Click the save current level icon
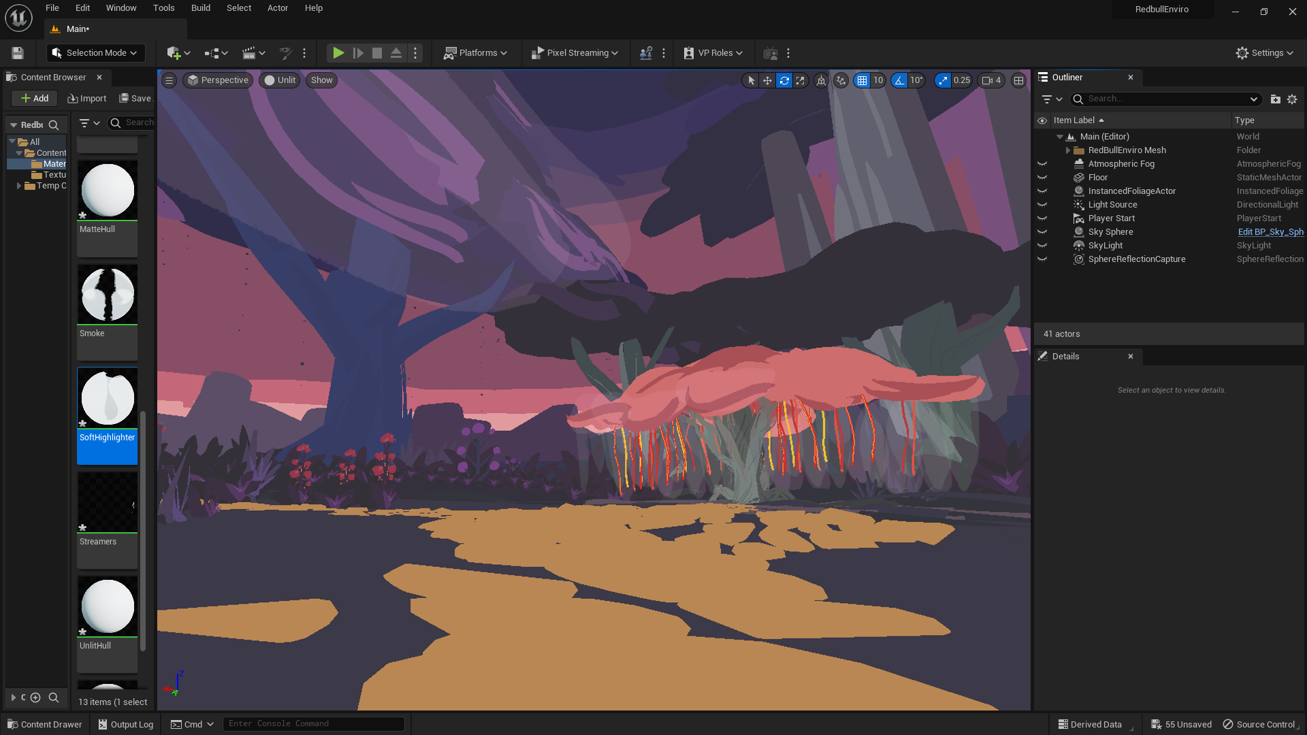The width and height of the screenshot is (1307, 735). [18, 53]
